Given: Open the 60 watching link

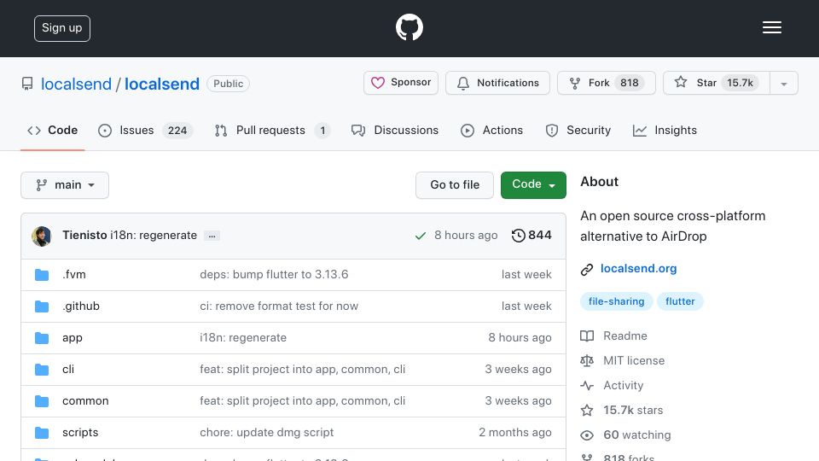Looking at the screenshot, I should pyautogui.click(x=625, y=435).
